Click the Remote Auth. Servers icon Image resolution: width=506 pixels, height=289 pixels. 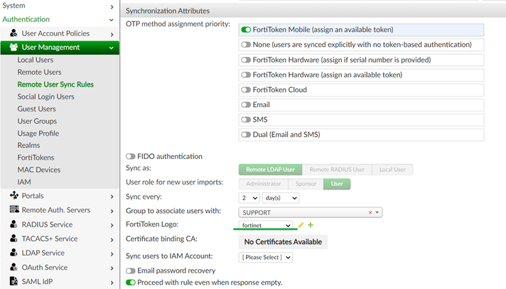tap(14, 209)
